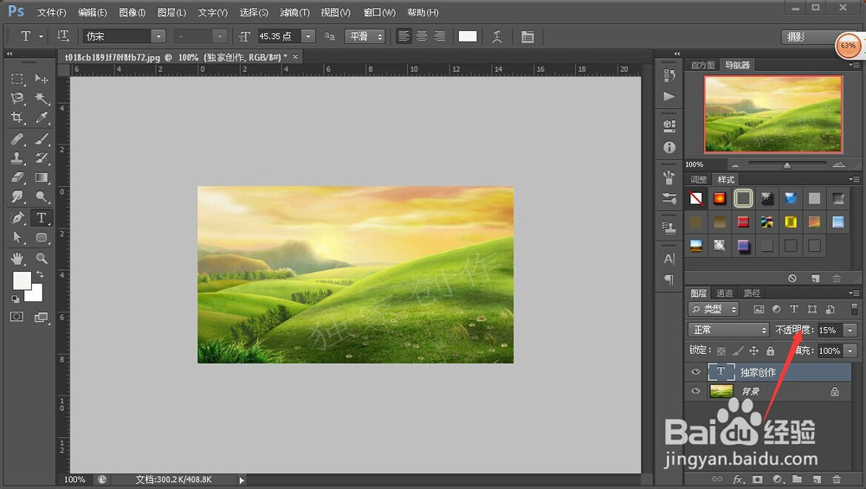Align text right
866x489 pixels.
pyautogui.click(x=440, y=36)
